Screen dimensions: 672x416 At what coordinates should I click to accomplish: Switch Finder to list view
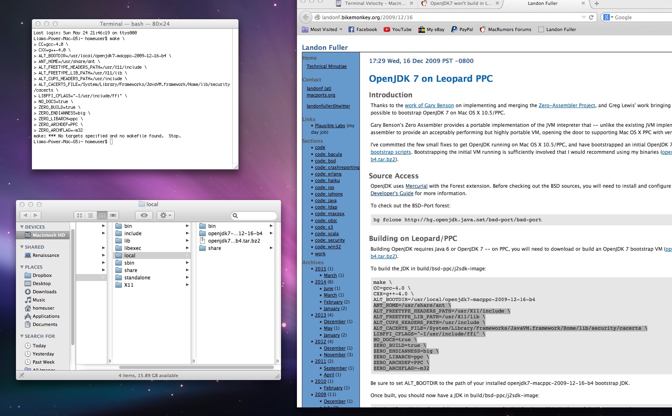point(91,215)
